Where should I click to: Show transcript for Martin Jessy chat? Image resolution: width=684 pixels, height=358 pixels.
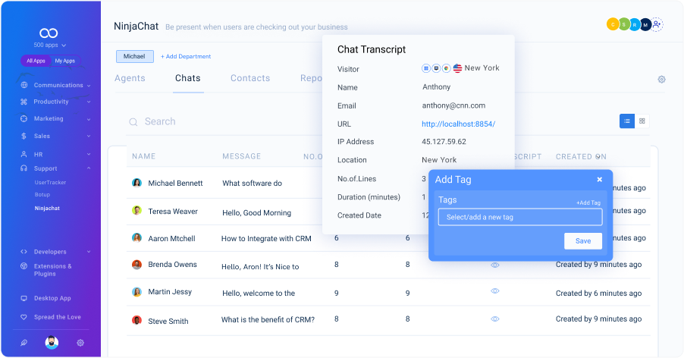coord(494,291)
